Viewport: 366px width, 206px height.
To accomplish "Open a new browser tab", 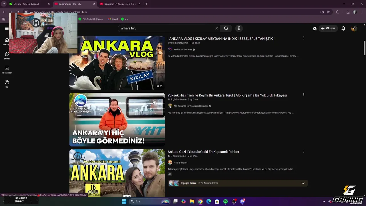I will pyautogui.click(x=146, y=4).
